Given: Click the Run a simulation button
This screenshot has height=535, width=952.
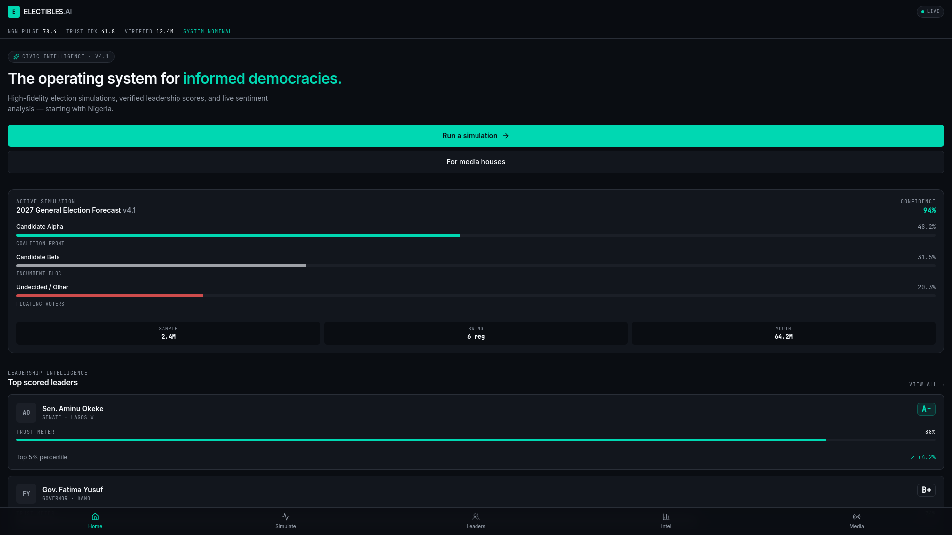Looking at the screenshot, I should (476, 136).
